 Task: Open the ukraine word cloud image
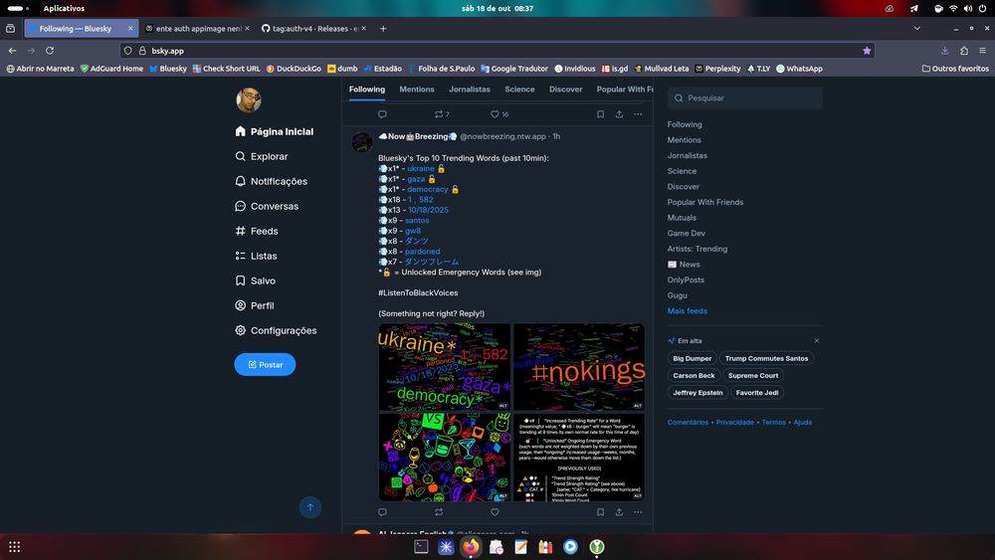[444, 367]
